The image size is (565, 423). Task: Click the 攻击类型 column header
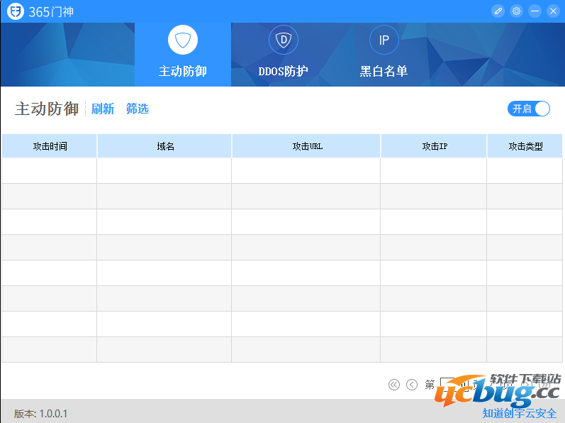(x=525, y=146)
